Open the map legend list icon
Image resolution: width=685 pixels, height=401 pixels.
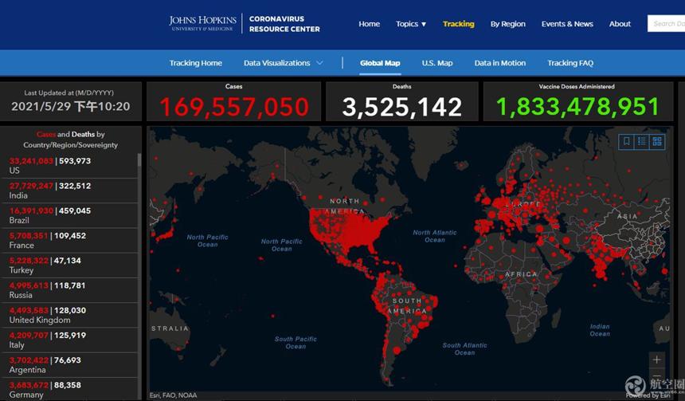pos(642,141)
